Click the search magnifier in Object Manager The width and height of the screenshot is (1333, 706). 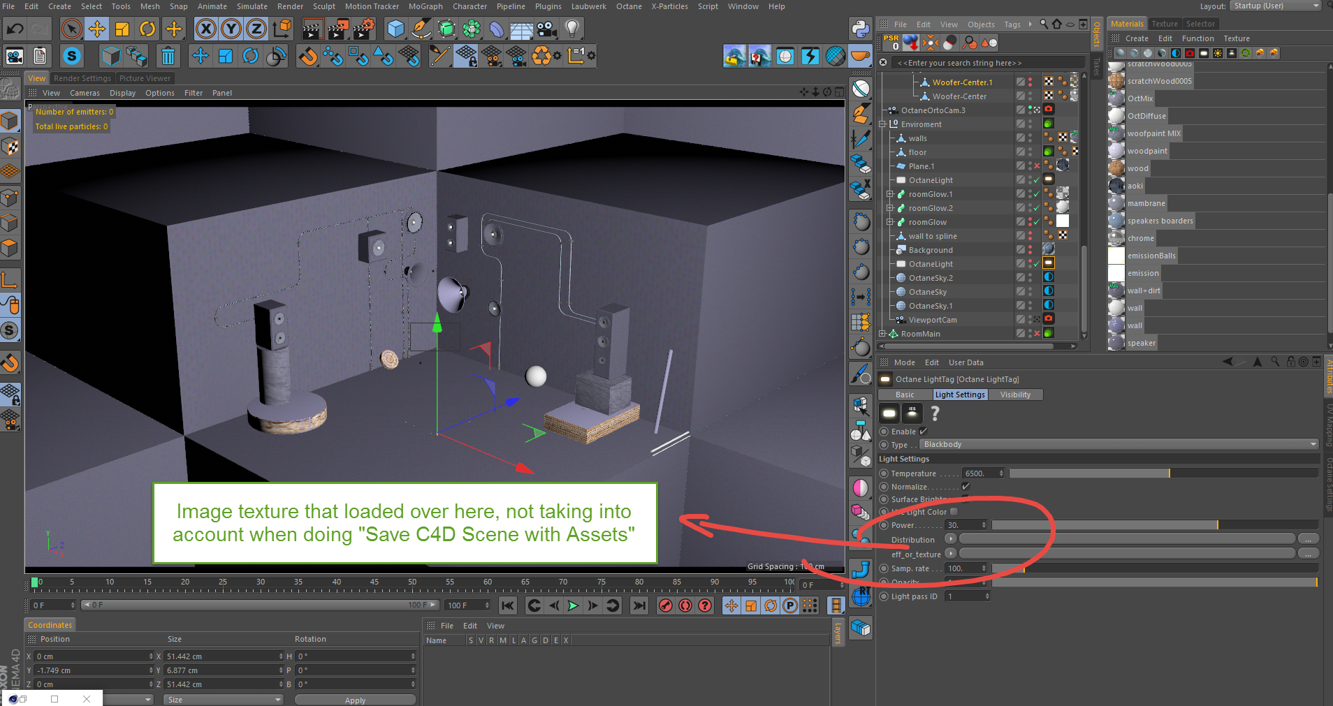pos(1044,24)
